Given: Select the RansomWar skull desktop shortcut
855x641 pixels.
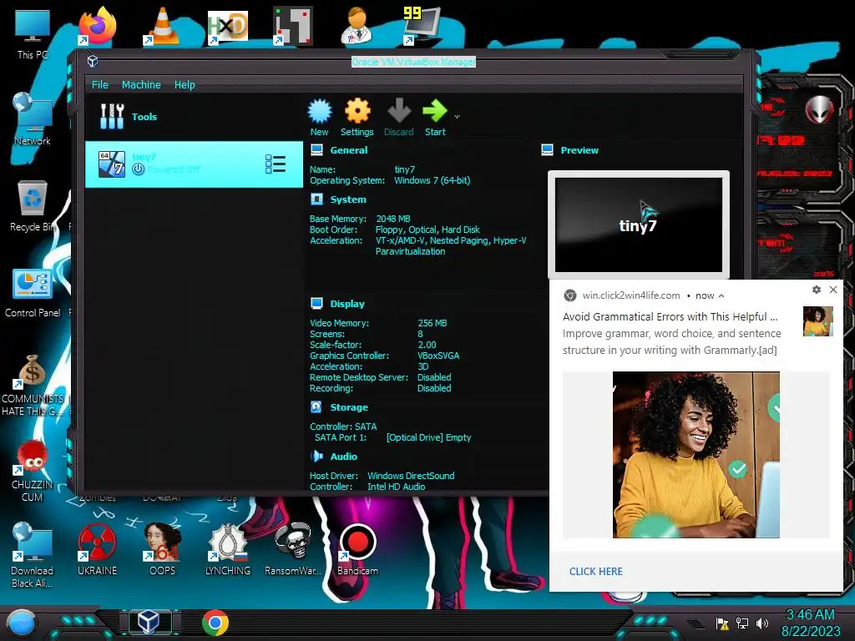Looking at the screenshot, I should (293, 549).
